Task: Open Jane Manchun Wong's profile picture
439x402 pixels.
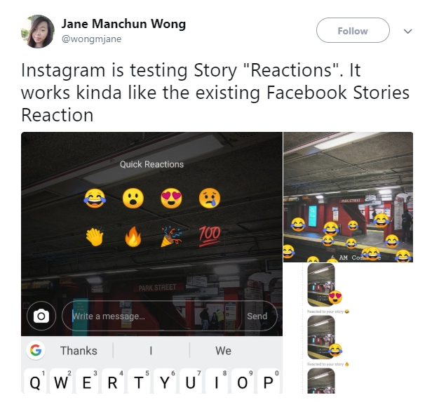Action: tap(38, 32)
